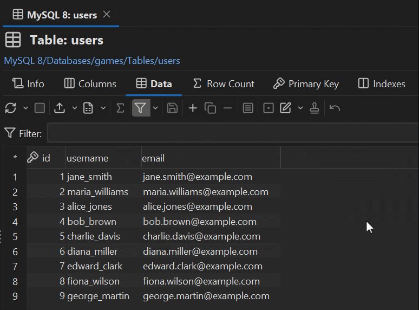419x310 pixels.
Task: Click the bob.brown@example.com email cell
Action: click(211, 222)
